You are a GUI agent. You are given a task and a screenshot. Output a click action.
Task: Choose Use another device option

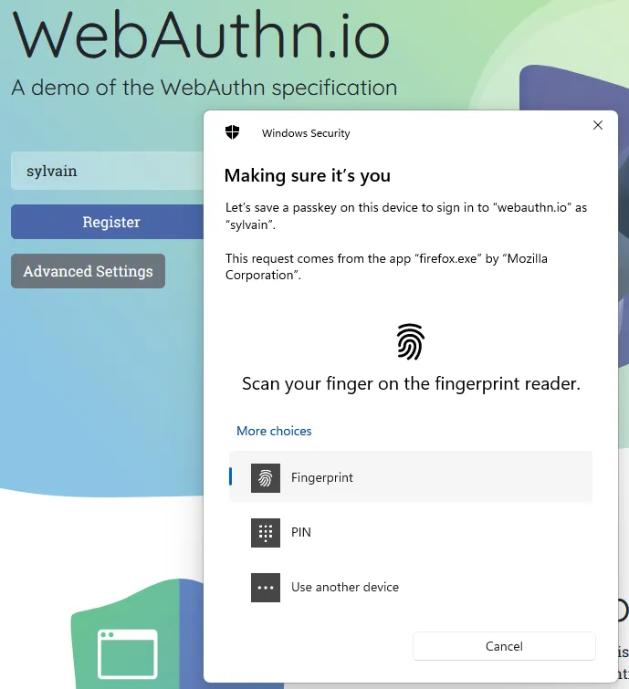pyautogui.click(x=411, y=588)
